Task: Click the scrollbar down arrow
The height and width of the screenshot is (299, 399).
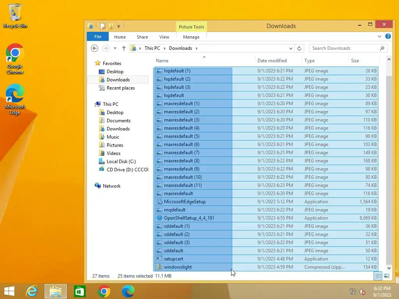Action: pos(388,268)
